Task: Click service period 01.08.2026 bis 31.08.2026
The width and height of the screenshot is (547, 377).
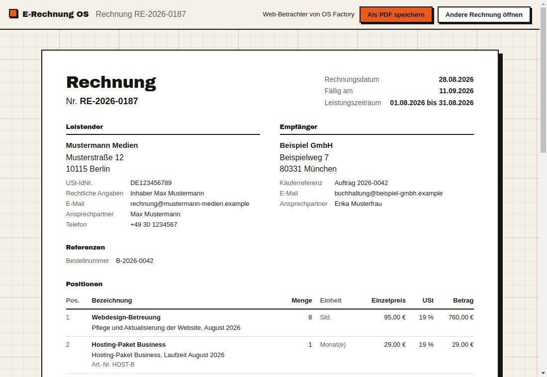Action: [432, 103]
